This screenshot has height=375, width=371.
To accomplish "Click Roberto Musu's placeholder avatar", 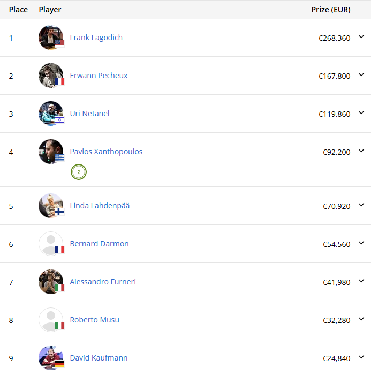I will (x=51, y=320).
